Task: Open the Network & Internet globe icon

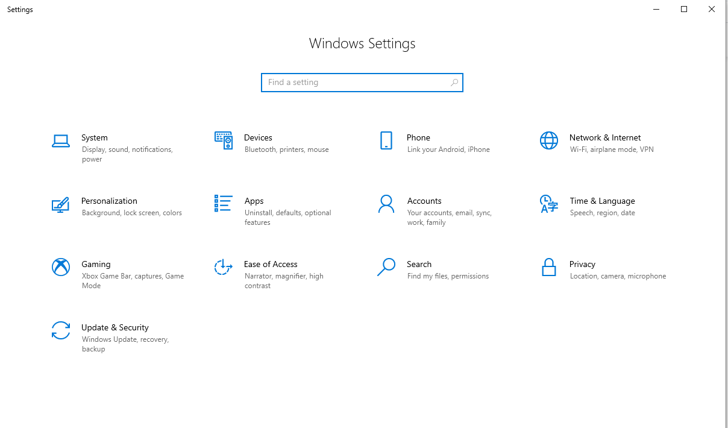Action: coord(549,140)
